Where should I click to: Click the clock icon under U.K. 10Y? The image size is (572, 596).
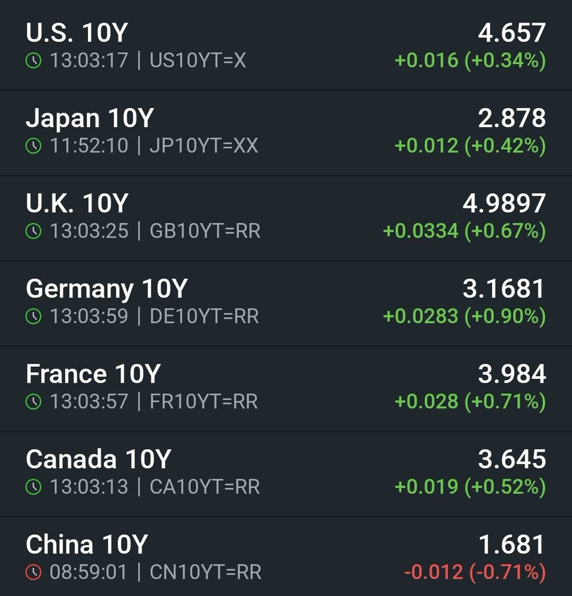coord(34,230)
